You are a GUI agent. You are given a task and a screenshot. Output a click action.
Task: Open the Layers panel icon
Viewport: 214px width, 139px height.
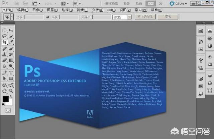pyautogui.click(x=210, y=75)
